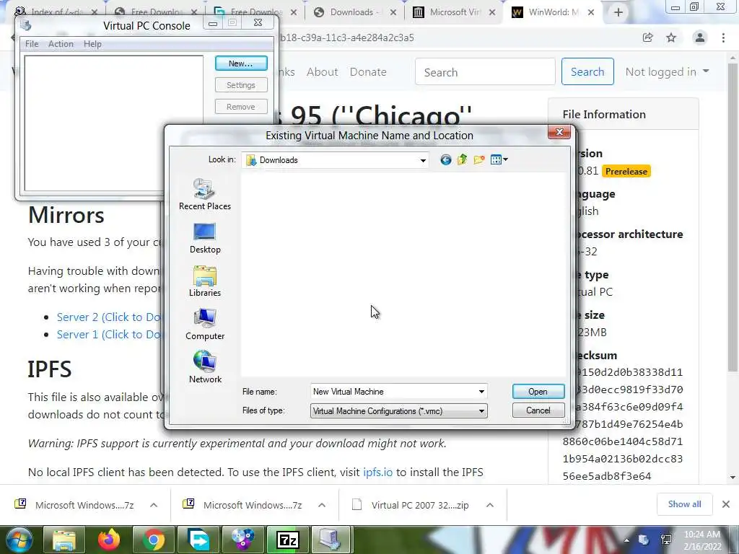Close the WinWorld tab
Viewport: 739px width, 554px height.
coord(591,13)
